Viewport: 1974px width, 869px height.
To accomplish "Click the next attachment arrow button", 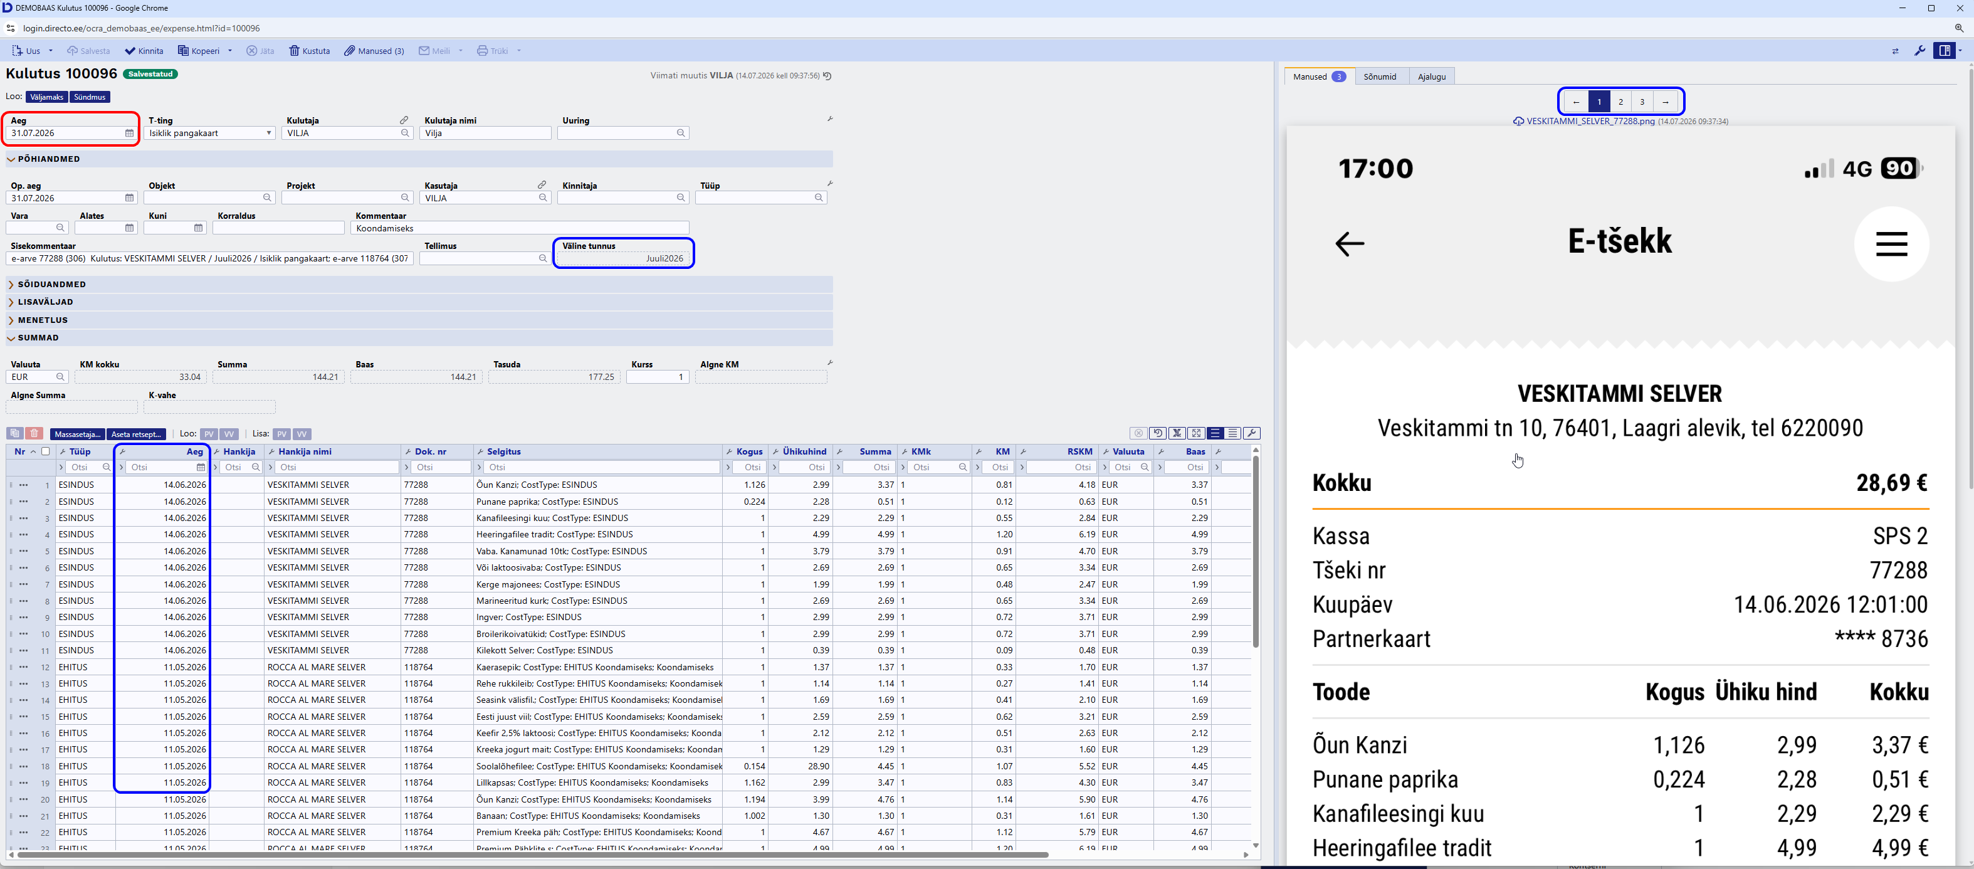I will point(1665,102).
